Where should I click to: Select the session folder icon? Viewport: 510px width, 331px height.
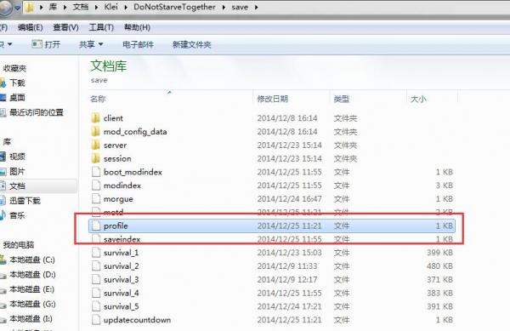pos(95,158)
